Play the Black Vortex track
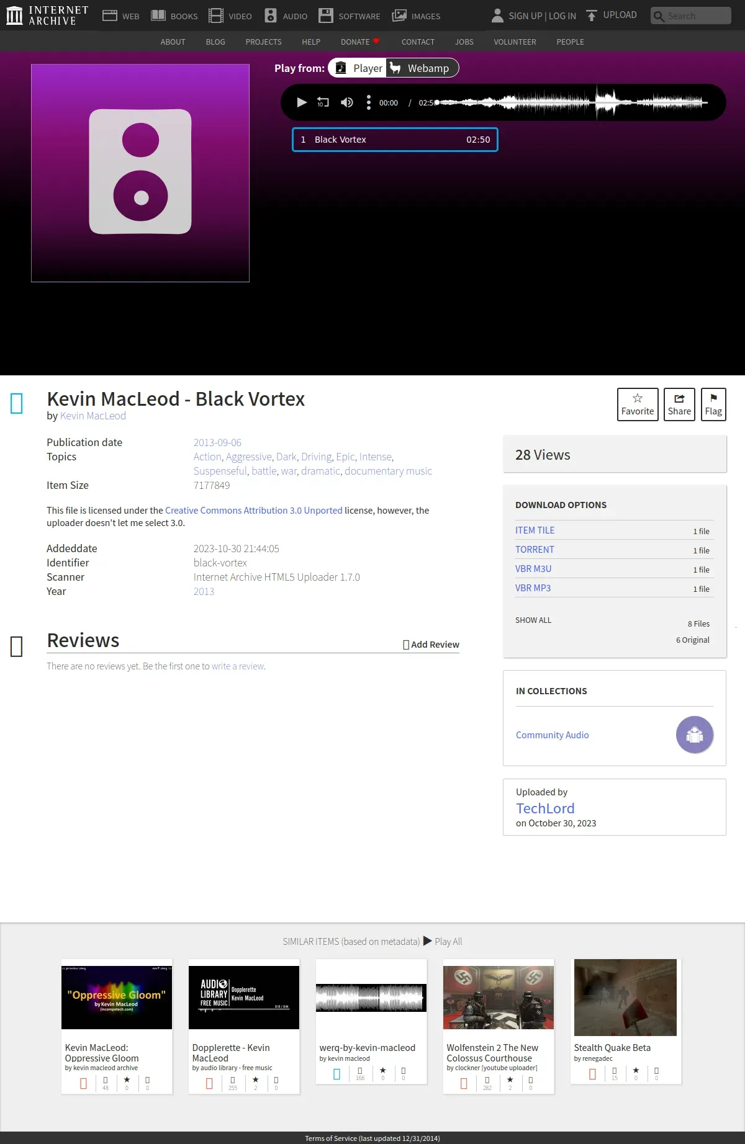Viewport: 745px width, 1144px height. click(302, 102)
